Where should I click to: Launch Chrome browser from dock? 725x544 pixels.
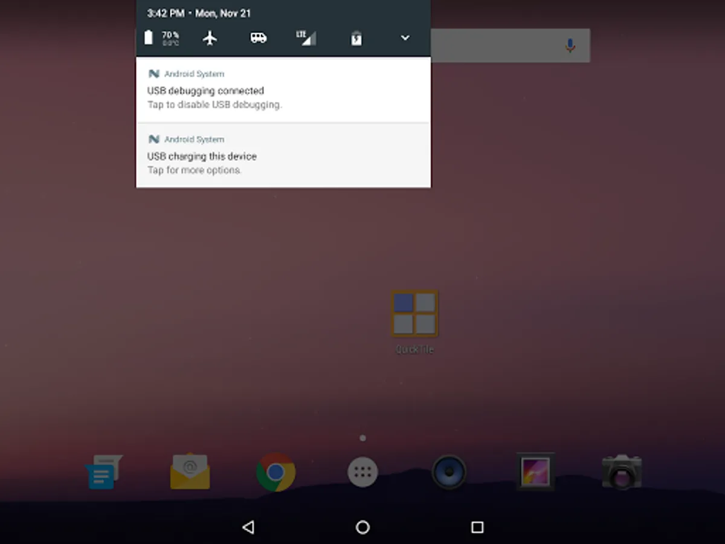pyautogui.click(x=275, y=472)
